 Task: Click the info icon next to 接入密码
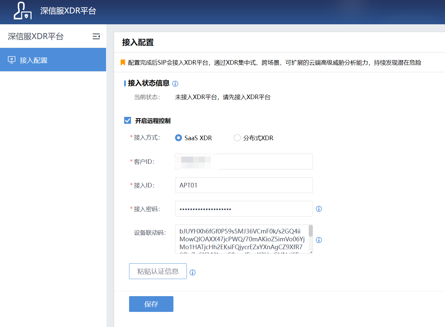319,209
